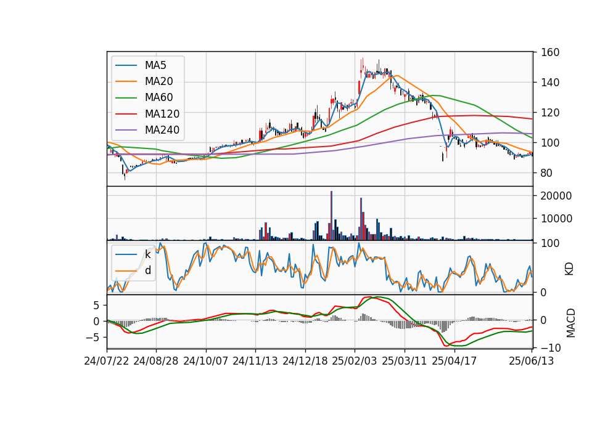592x425 pixels.
Task: Click the price axis value 120
Action: click(550, 113)
